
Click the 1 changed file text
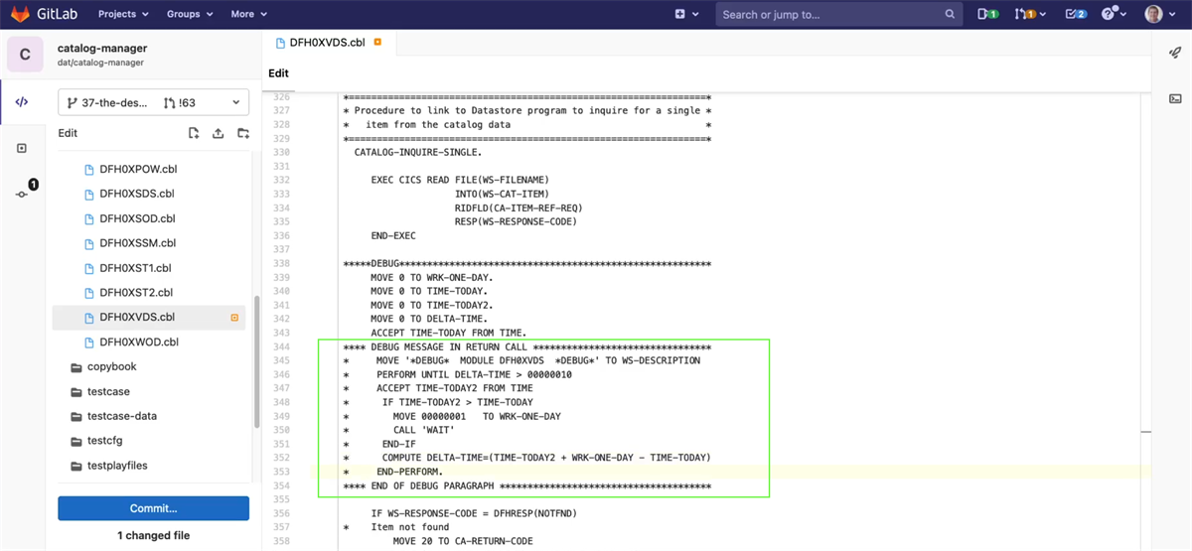click(153, 536)
